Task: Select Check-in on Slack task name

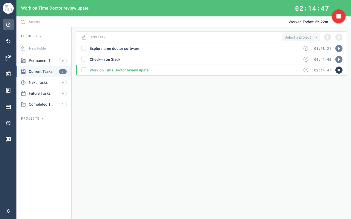Action: point(105,59)
